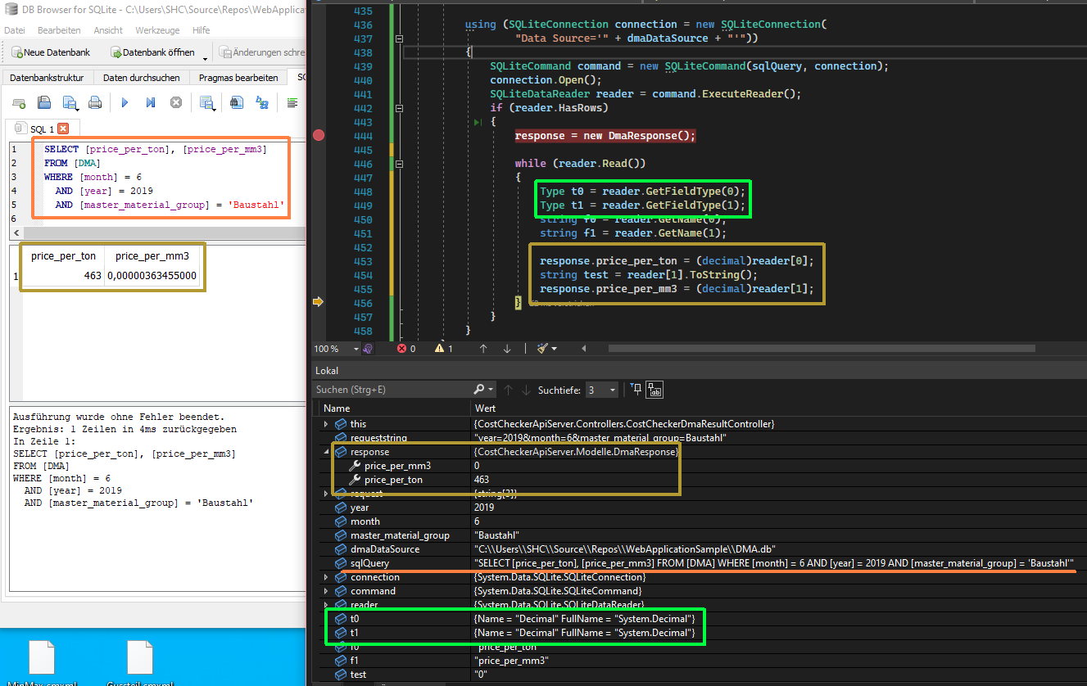The image size is (1087, 686).
Task: Switch to the Daten durchsuchen tab
Action: 141,78
